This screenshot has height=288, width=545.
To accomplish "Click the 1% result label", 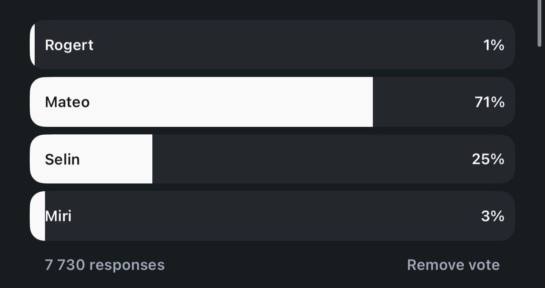I will point(493,45).
